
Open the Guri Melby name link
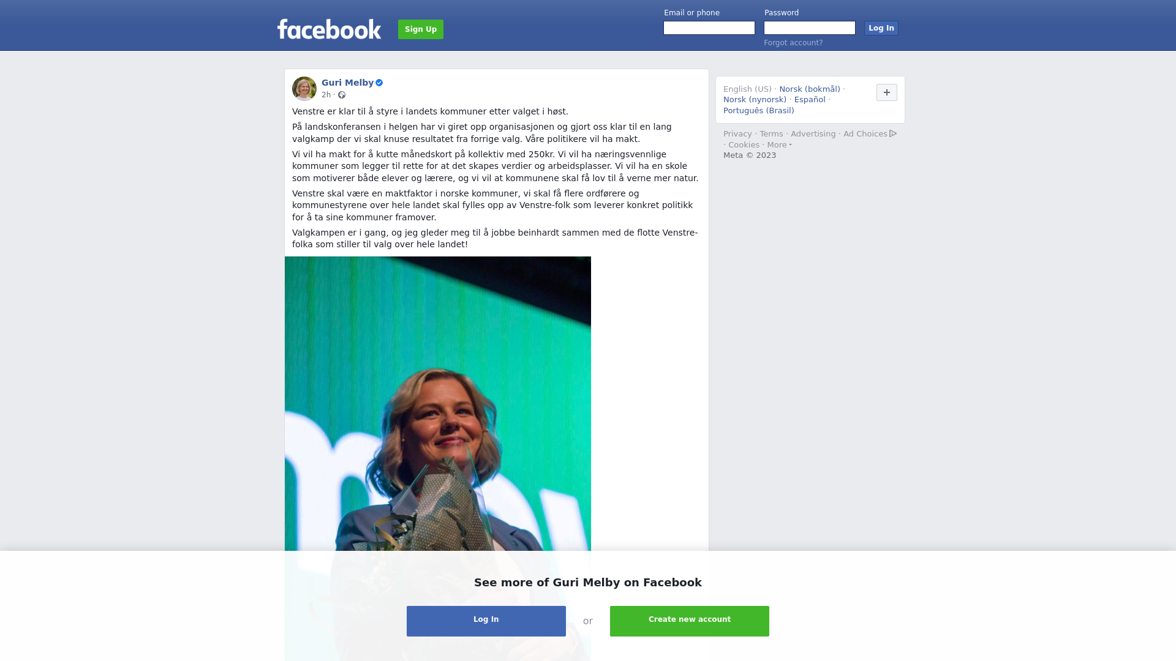[347, 83]
